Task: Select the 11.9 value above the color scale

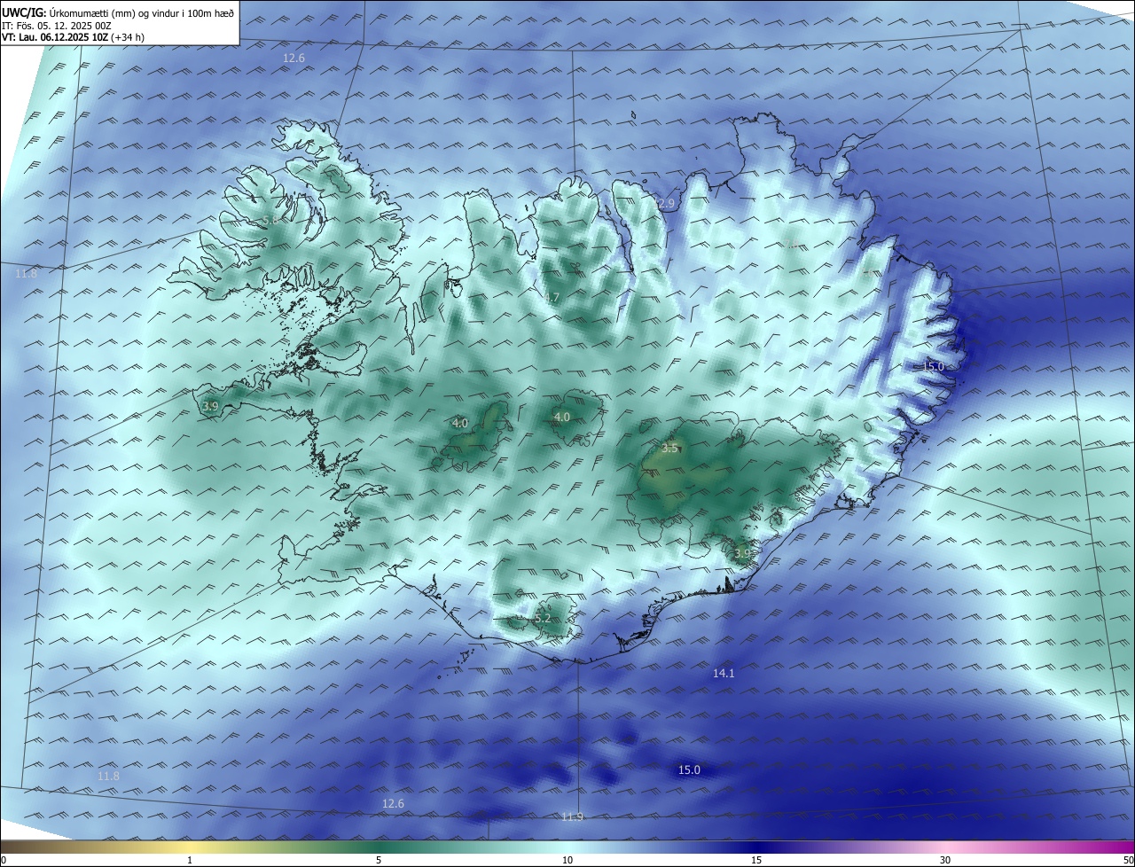Action: pos(573,816)
